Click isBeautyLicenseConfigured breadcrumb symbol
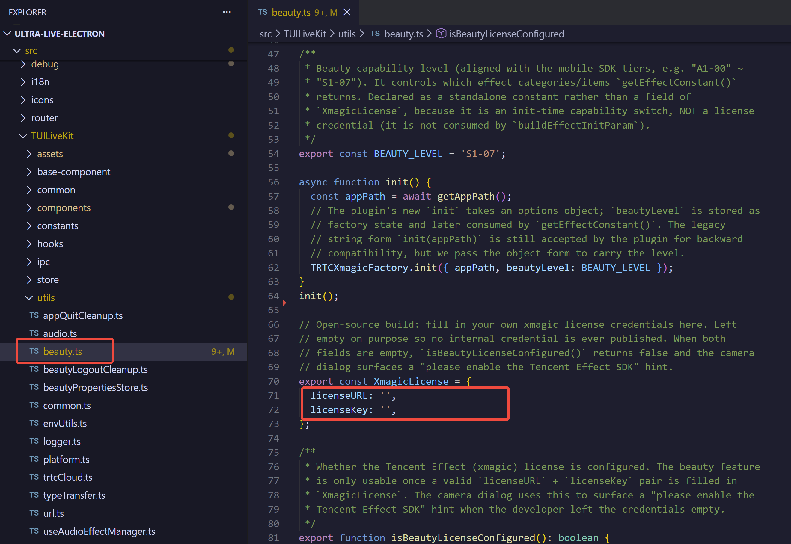The width and height of the screenshot is (791, 544). 507,34
